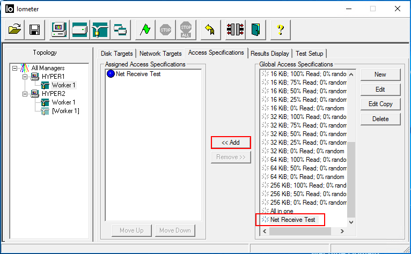Select Worker 1 under HYPER2

click(x=63, y=102)
